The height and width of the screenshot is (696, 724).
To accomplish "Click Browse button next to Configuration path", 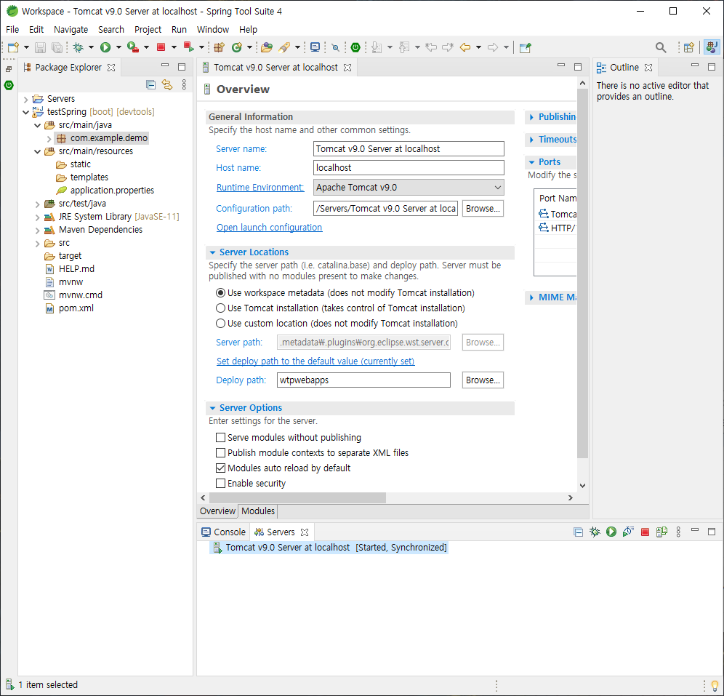I will tap(483, 209).
